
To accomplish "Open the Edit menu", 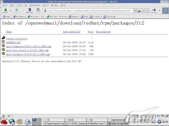I will [13, 5].
